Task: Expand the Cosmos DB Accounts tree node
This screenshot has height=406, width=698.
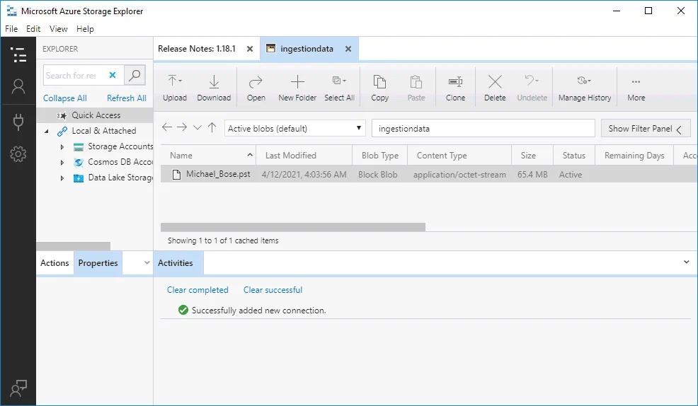Action: tap(62, 163)
